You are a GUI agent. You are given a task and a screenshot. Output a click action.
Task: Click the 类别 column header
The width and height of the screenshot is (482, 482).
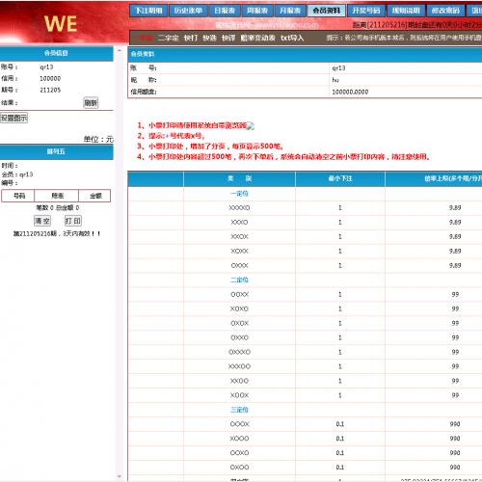(239, 178)
